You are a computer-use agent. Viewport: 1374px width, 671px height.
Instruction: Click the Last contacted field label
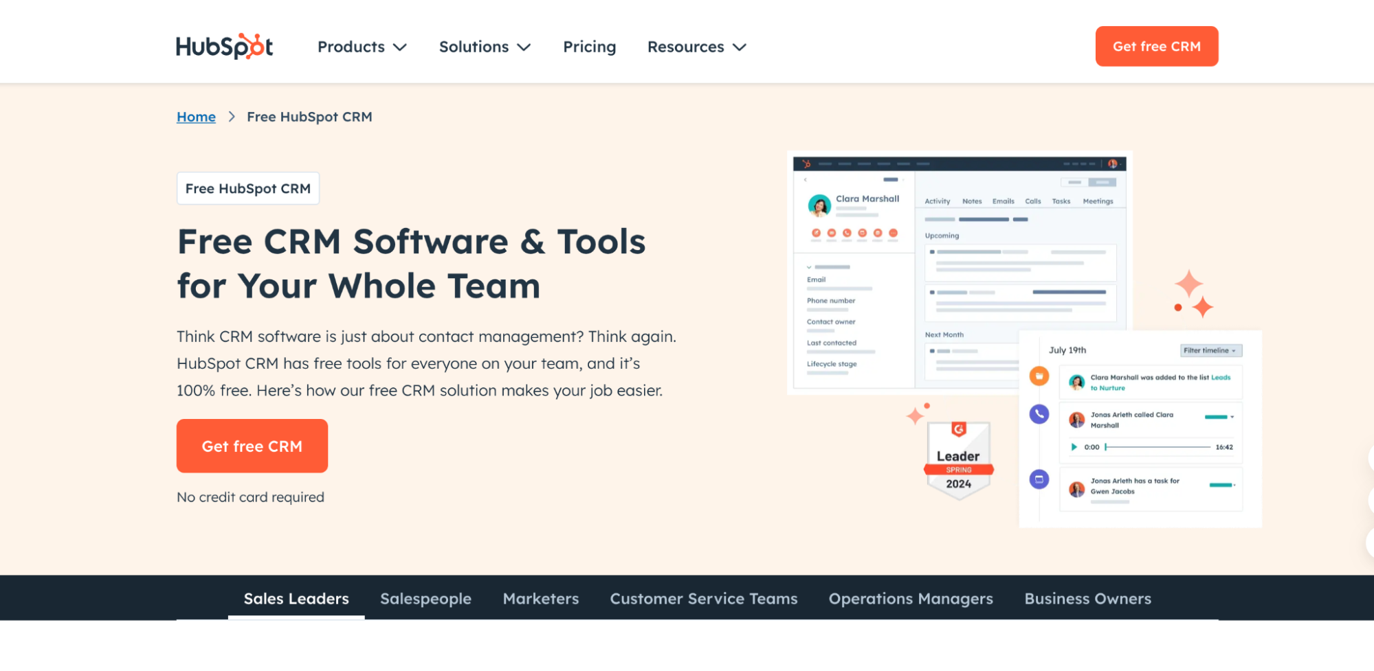(832, 343)
